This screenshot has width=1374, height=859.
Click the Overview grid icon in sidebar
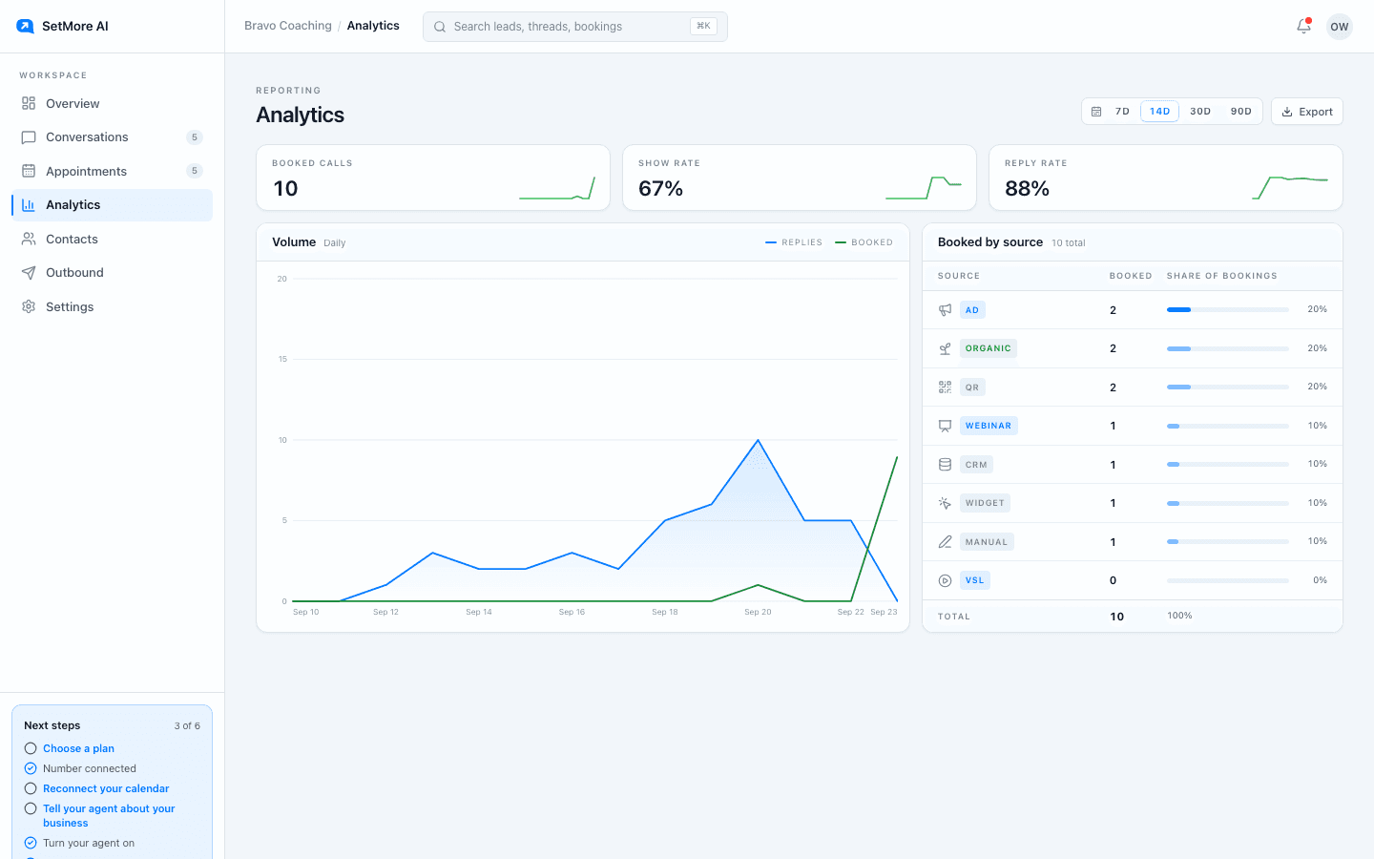tap(29, 103)
